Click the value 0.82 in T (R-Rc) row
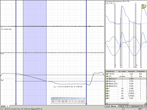This screenshot has width=147, height=110. pyautogui.click(x=131, y=74)
